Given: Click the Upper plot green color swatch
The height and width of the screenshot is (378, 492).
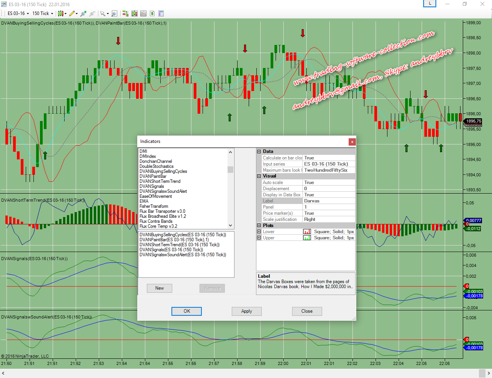Looking at the screenshot, I should 307,238.
